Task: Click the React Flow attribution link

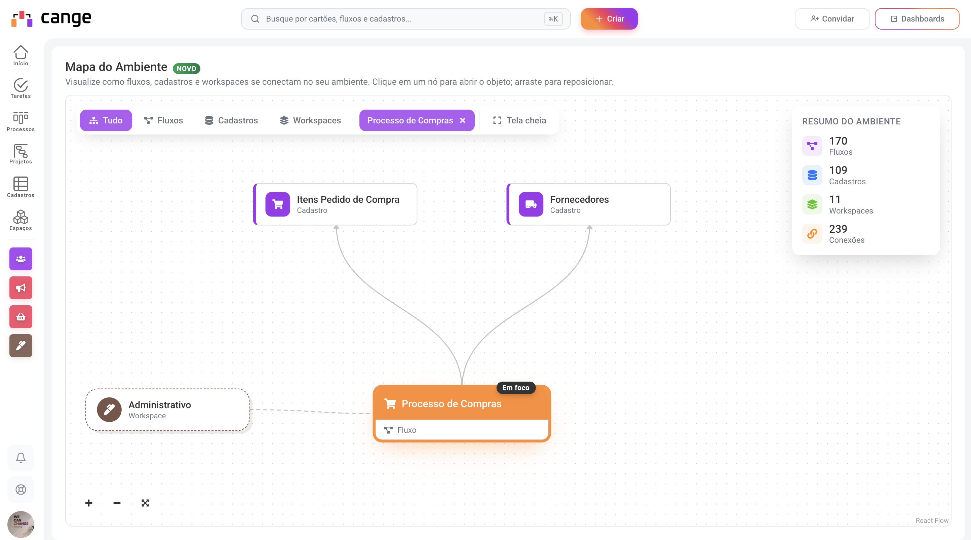Action: (932, 520)
